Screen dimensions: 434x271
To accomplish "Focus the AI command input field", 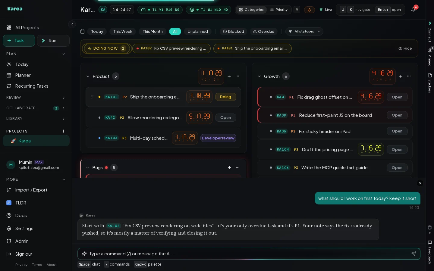I will (249, 254).
